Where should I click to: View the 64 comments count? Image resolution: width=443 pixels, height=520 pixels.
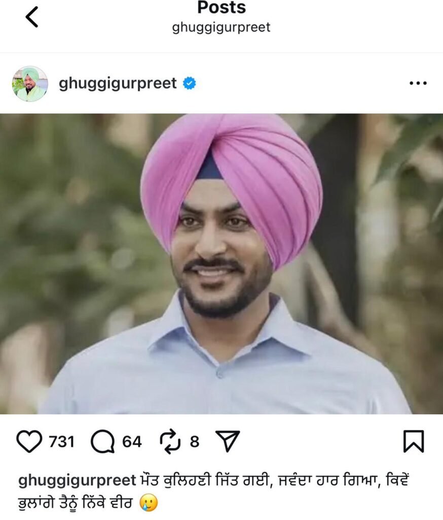(132, 442)
